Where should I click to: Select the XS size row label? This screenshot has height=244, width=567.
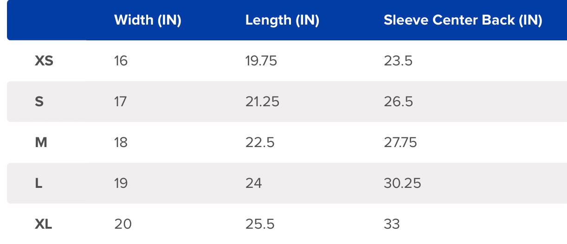click(44, 61)
